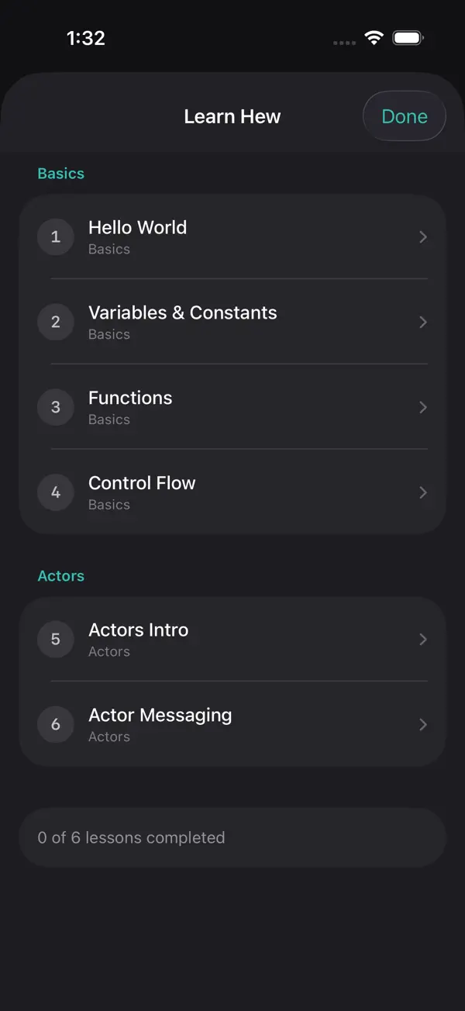465x1011 pixels.
Task: Expand Actor Messaging disclosure chevron
Action: pos(423,724)
